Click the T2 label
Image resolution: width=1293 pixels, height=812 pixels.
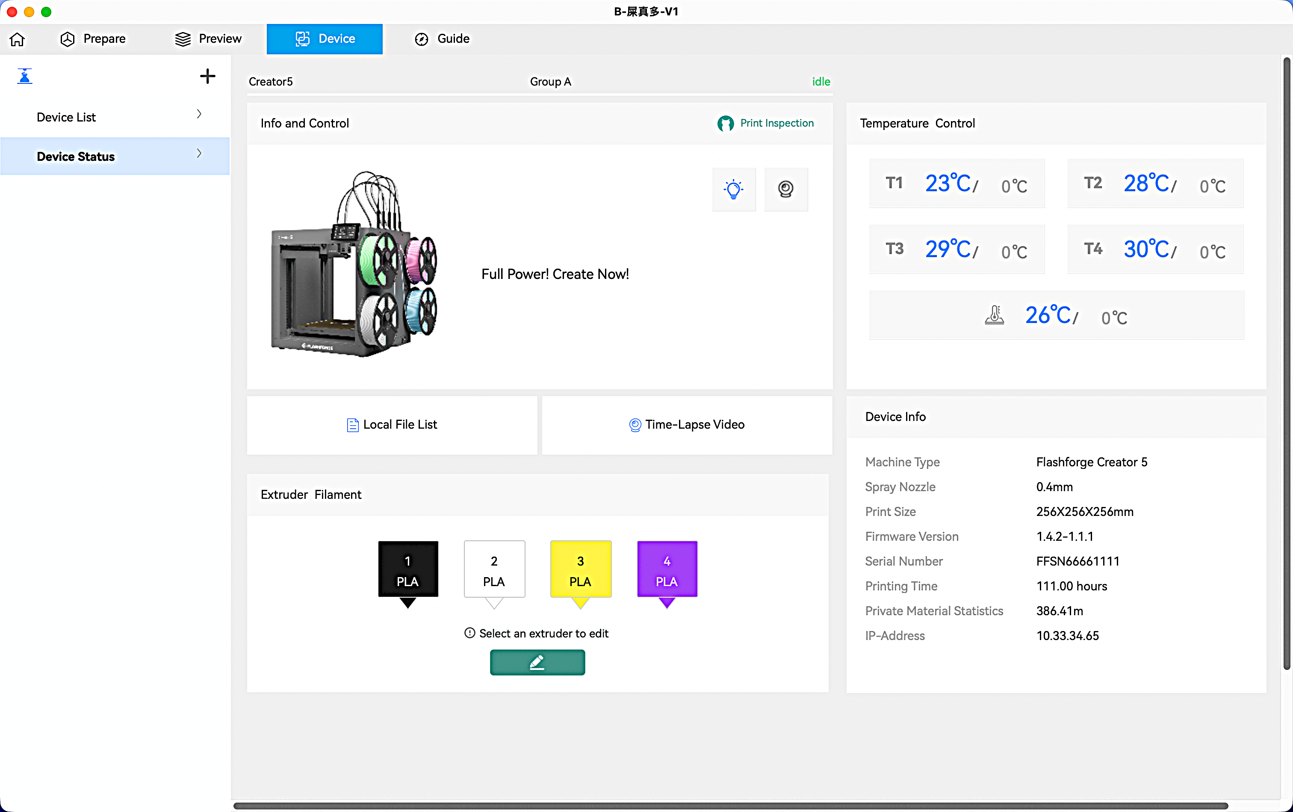(1093, 183)
